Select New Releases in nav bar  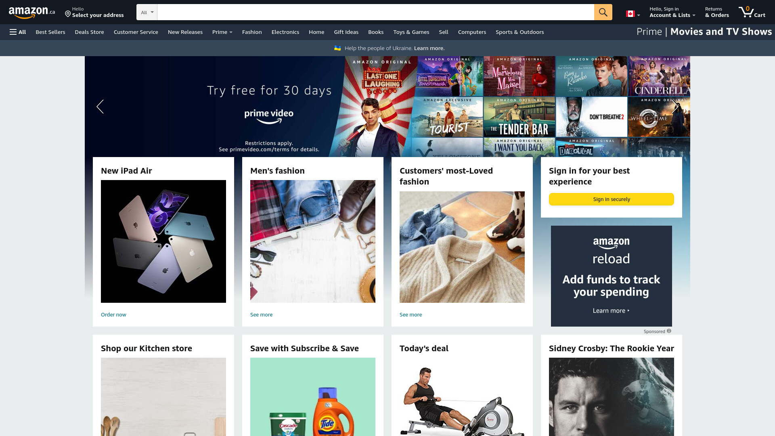[185, 32]
